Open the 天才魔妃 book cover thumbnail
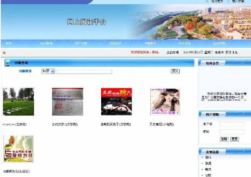The height and width of the screenshot is (177, 251). click(165, 101)
